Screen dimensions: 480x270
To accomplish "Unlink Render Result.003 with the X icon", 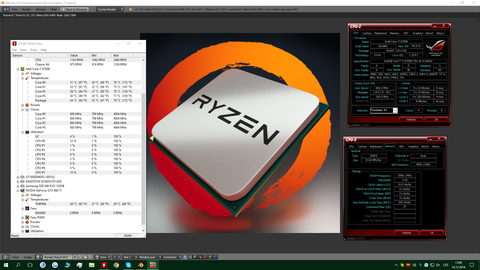I will point(90,257).
